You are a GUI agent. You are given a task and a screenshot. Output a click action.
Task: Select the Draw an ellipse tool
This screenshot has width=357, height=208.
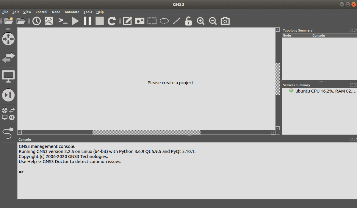coord(164,21)
